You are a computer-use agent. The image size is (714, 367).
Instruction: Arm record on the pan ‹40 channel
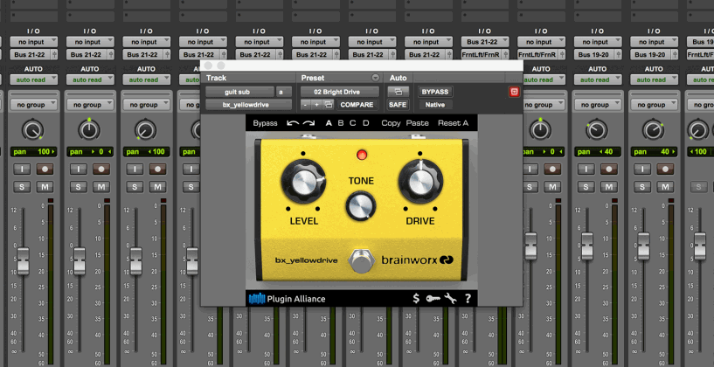pos(609,170)
